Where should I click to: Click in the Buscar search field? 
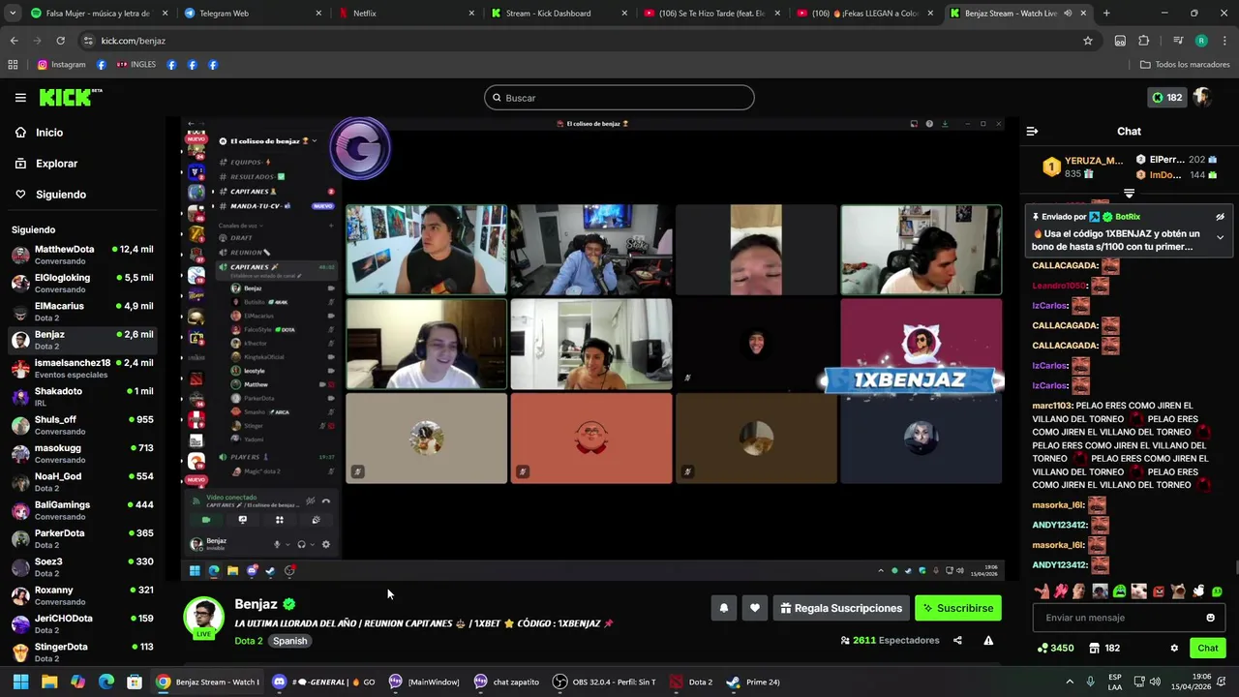(x=619, y=98)
